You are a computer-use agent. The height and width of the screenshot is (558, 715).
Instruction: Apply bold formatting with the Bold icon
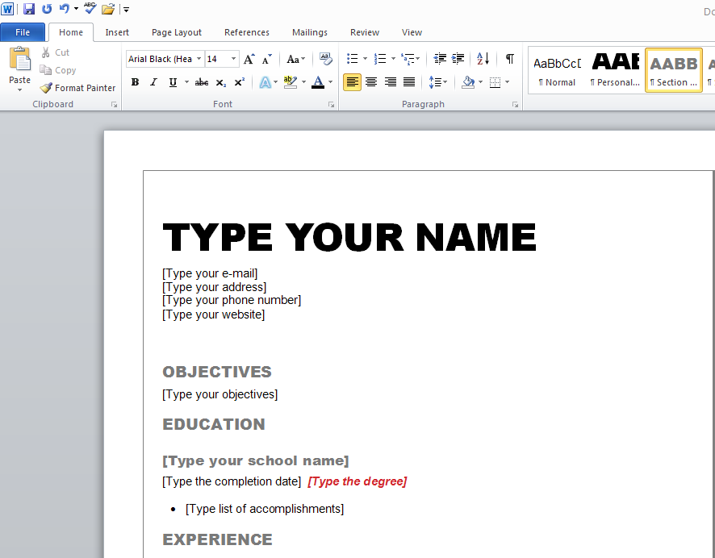[135, 81]
